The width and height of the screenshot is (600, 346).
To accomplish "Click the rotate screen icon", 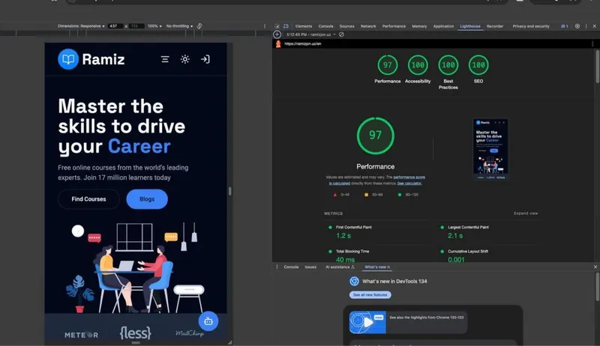I will point(199,26).
